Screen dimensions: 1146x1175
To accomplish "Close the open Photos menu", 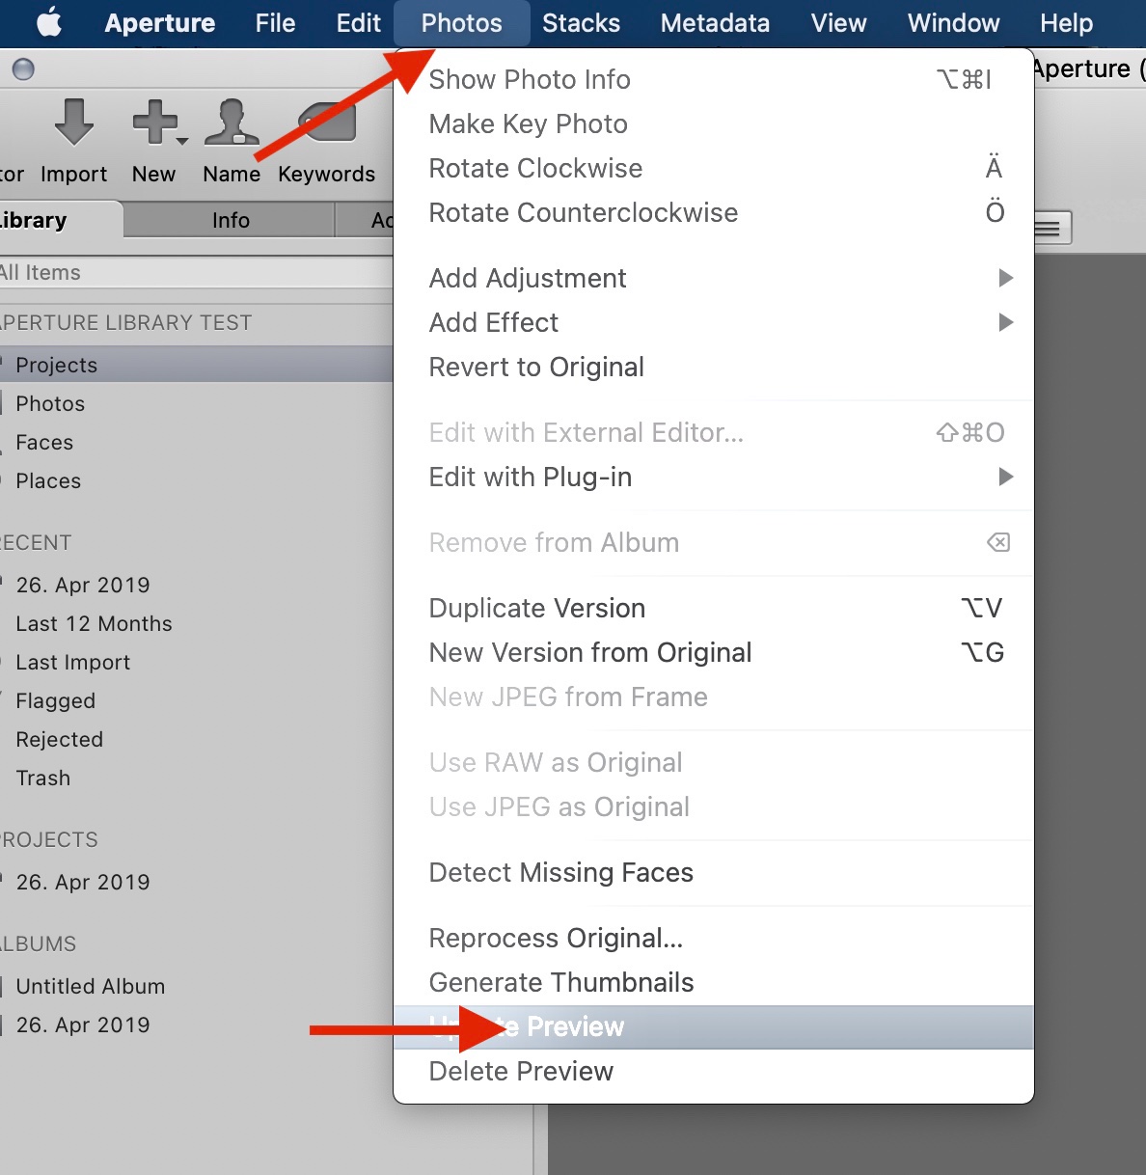I will tap(461, 23).
